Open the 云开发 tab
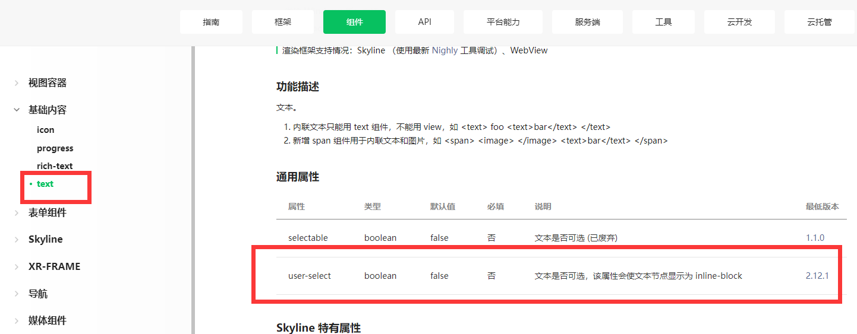This screenshot has width=857, height=334. 739,22
